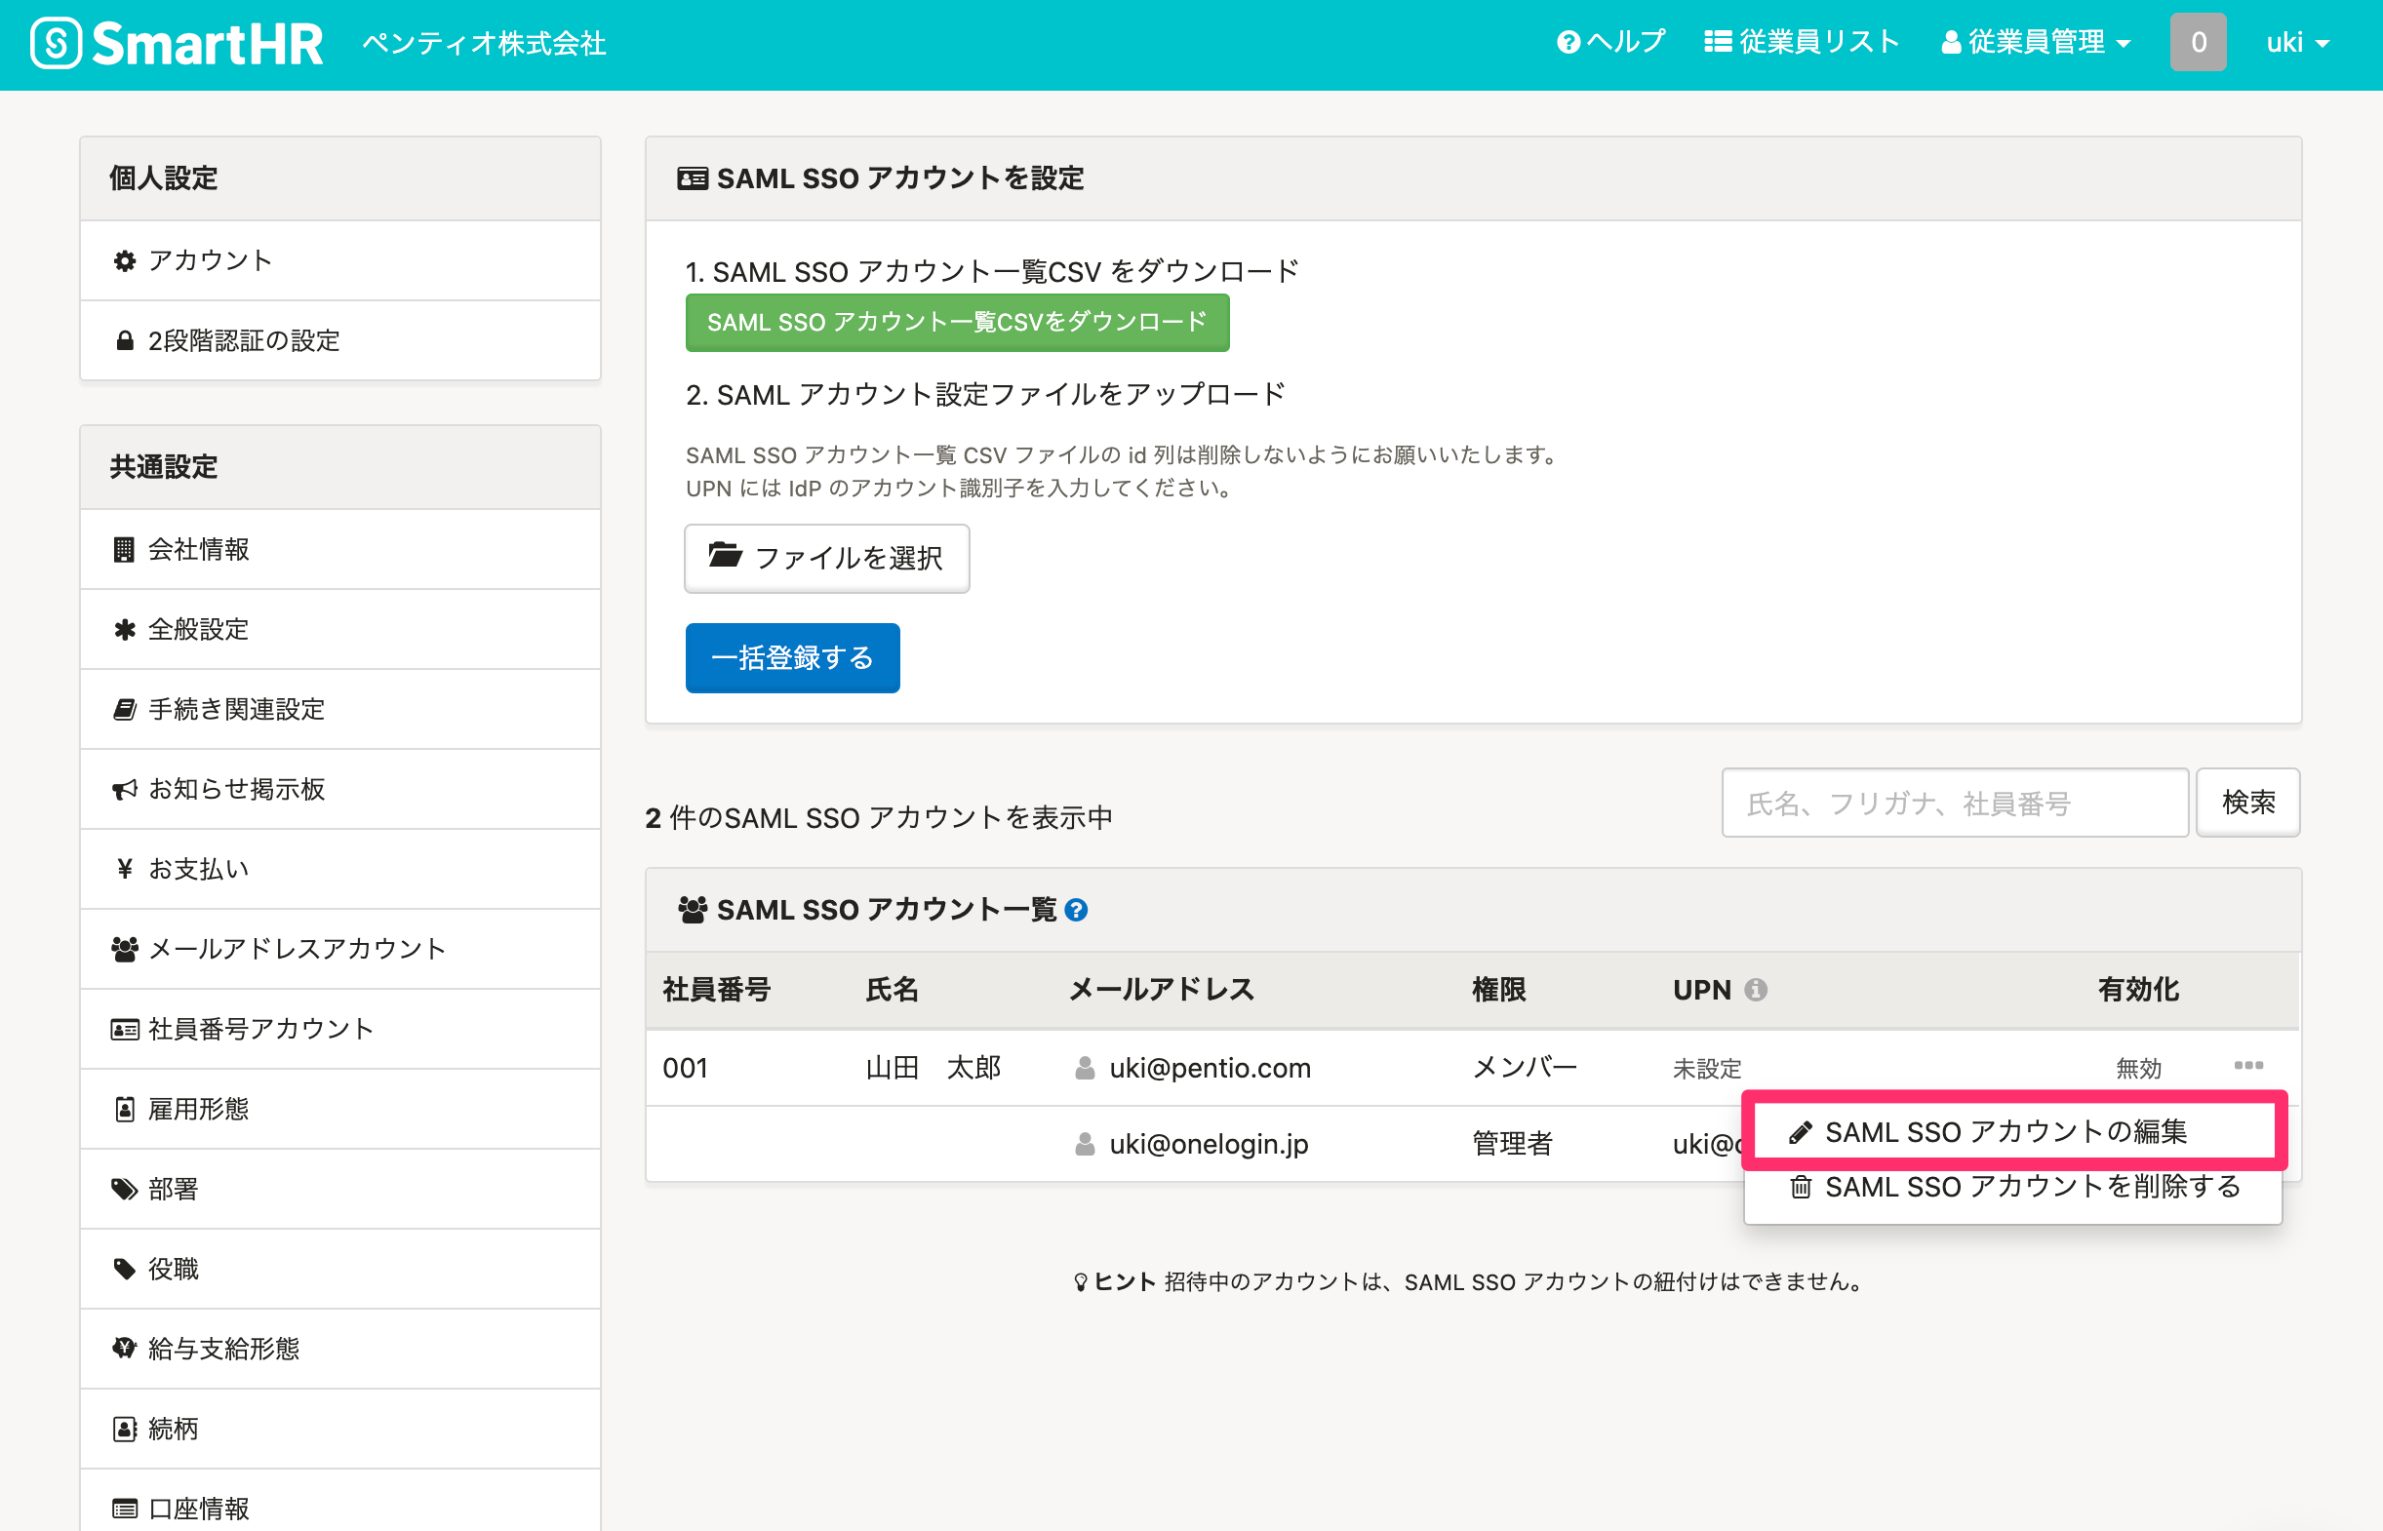
Task: Click employee number 001 cell
Action: (685, 1068)
